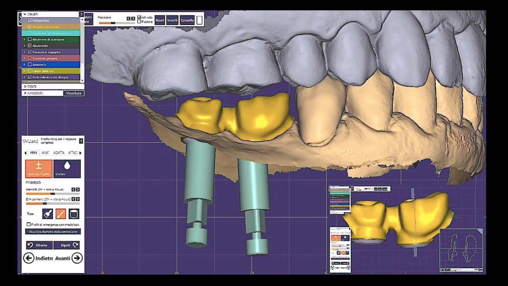The width and height of the screenshot is (508, 286).
Task: Open the Wizard help question mark
Action: click(x=81, y=141)
